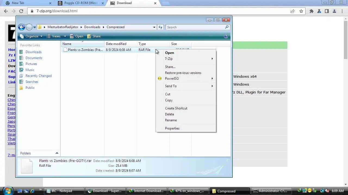Open the Explorer help question-mark icon
Screen dimensions: 348x195
tap(226, 36)
